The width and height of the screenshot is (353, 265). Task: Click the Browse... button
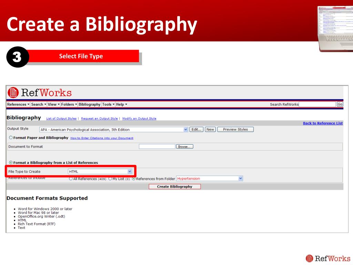pos(184,146)
